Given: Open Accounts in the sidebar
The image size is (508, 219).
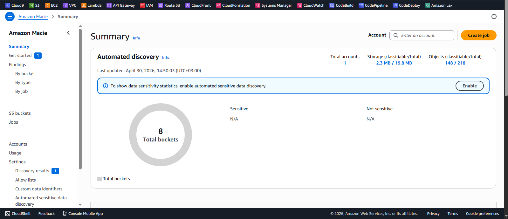Looking at the screenshot, I should 18,144.
